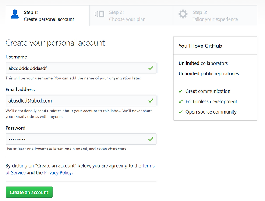
Task: Click checkmark beside Frictionless development
Action: tap(180, 101)
